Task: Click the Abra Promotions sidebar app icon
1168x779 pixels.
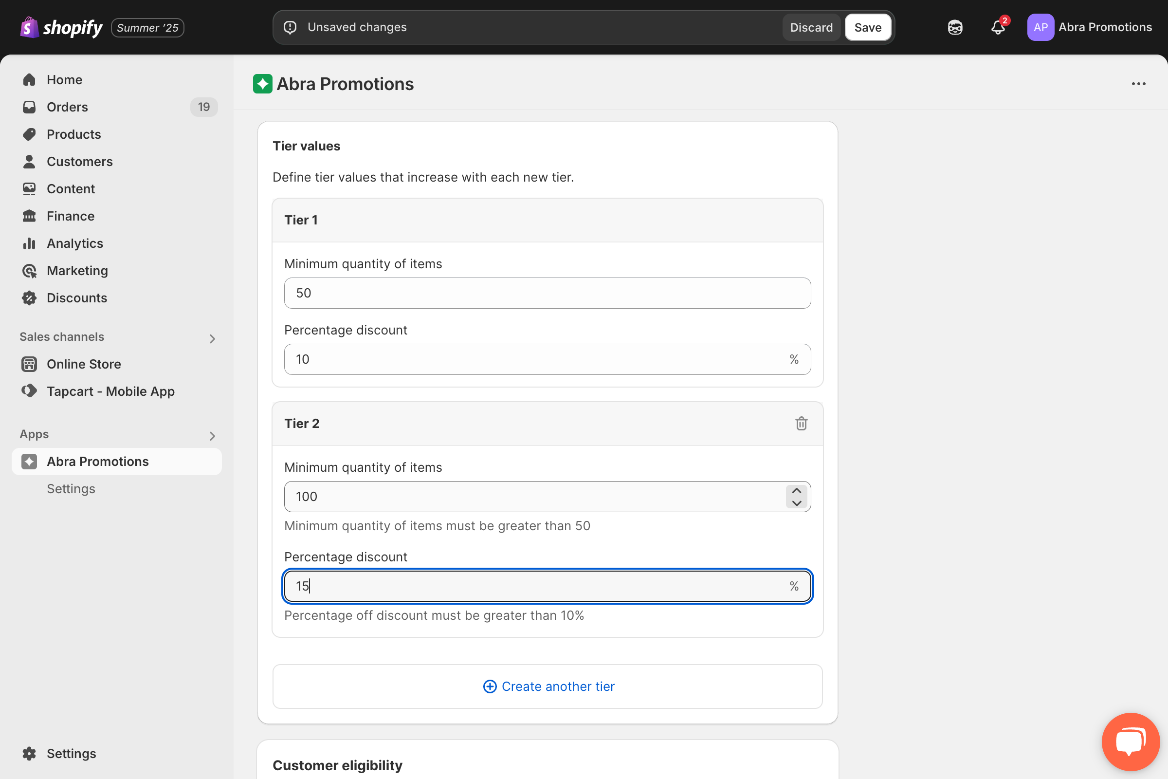Action: (29, 462)
